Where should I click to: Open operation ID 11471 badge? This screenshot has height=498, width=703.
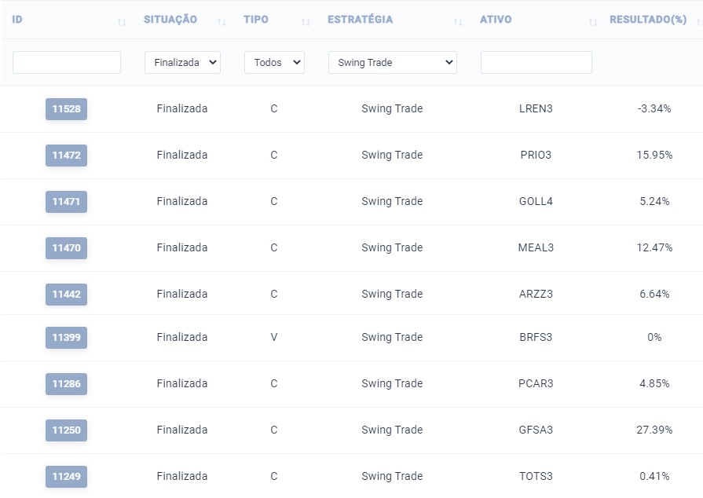[66, 202]
